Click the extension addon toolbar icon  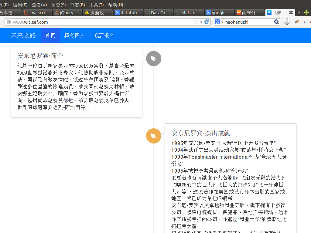pos(297,22)
